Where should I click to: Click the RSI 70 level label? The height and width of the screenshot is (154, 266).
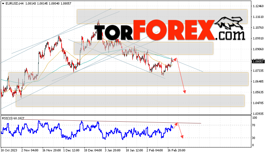253,125
